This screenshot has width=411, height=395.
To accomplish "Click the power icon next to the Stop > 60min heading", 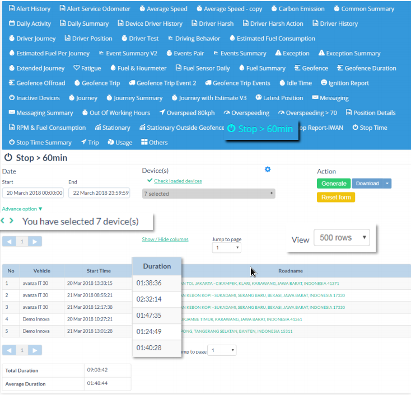I will [8, 157].
